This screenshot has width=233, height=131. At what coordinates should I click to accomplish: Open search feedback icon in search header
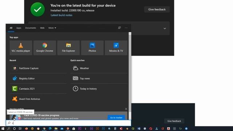click(x=119, y=28)
